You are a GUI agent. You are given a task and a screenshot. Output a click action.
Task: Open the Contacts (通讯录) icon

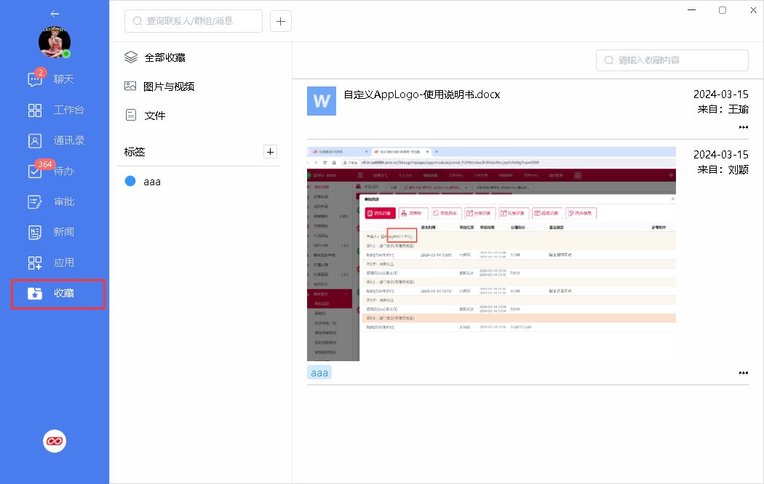pyautogui.click(x=35, y=141)
